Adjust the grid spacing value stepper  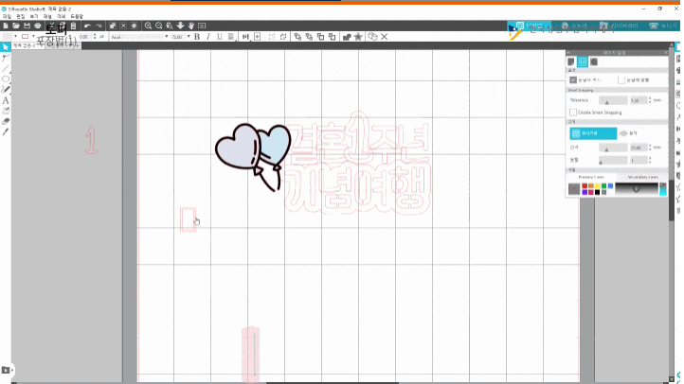coord(650,148)
